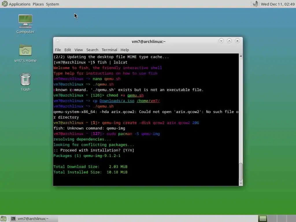Open the terminal Edit menu
The width and height of the screenshot is (296, 222).
[68, 50]
